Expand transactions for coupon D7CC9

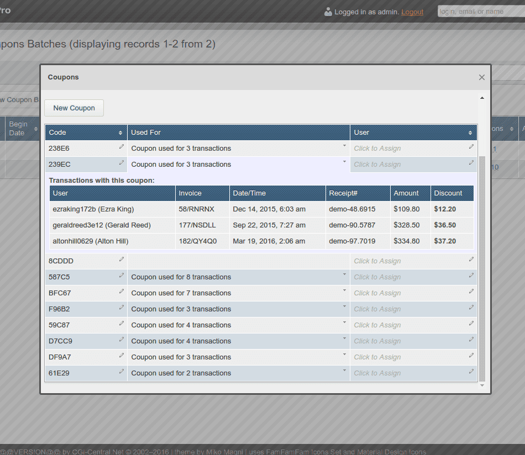coord(344,338)
